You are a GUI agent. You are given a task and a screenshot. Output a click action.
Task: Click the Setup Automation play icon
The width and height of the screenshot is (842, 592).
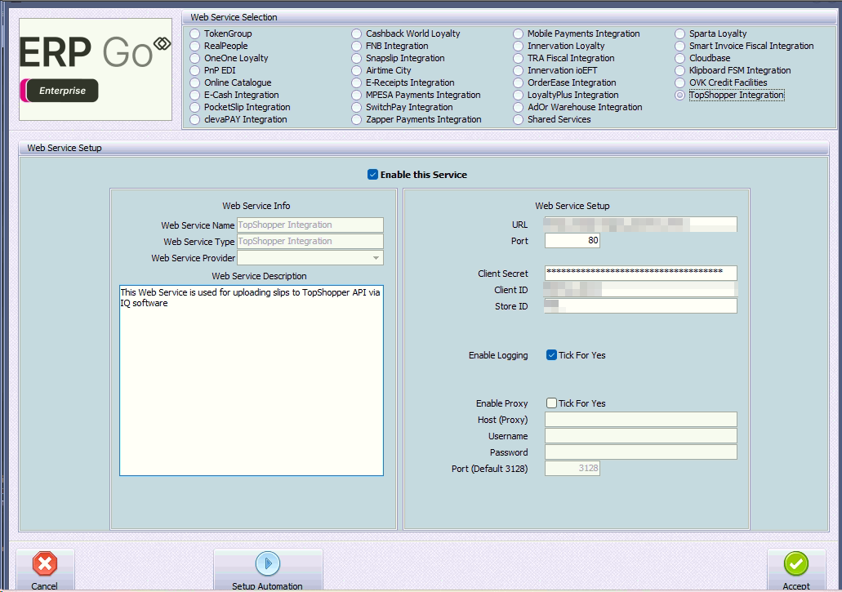(267, 563)
